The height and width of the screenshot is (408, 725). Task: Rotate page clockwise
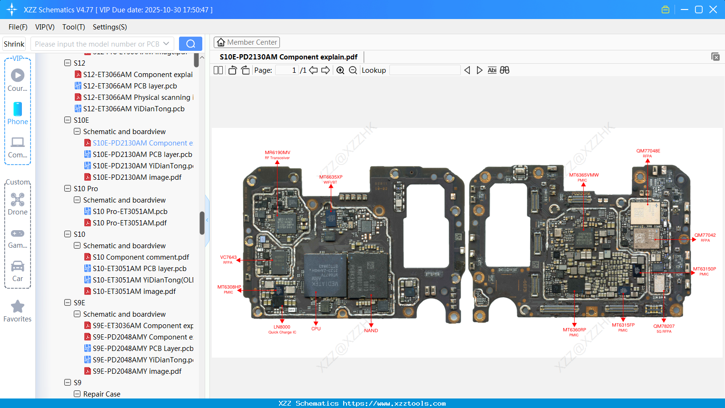pos(245,70)
